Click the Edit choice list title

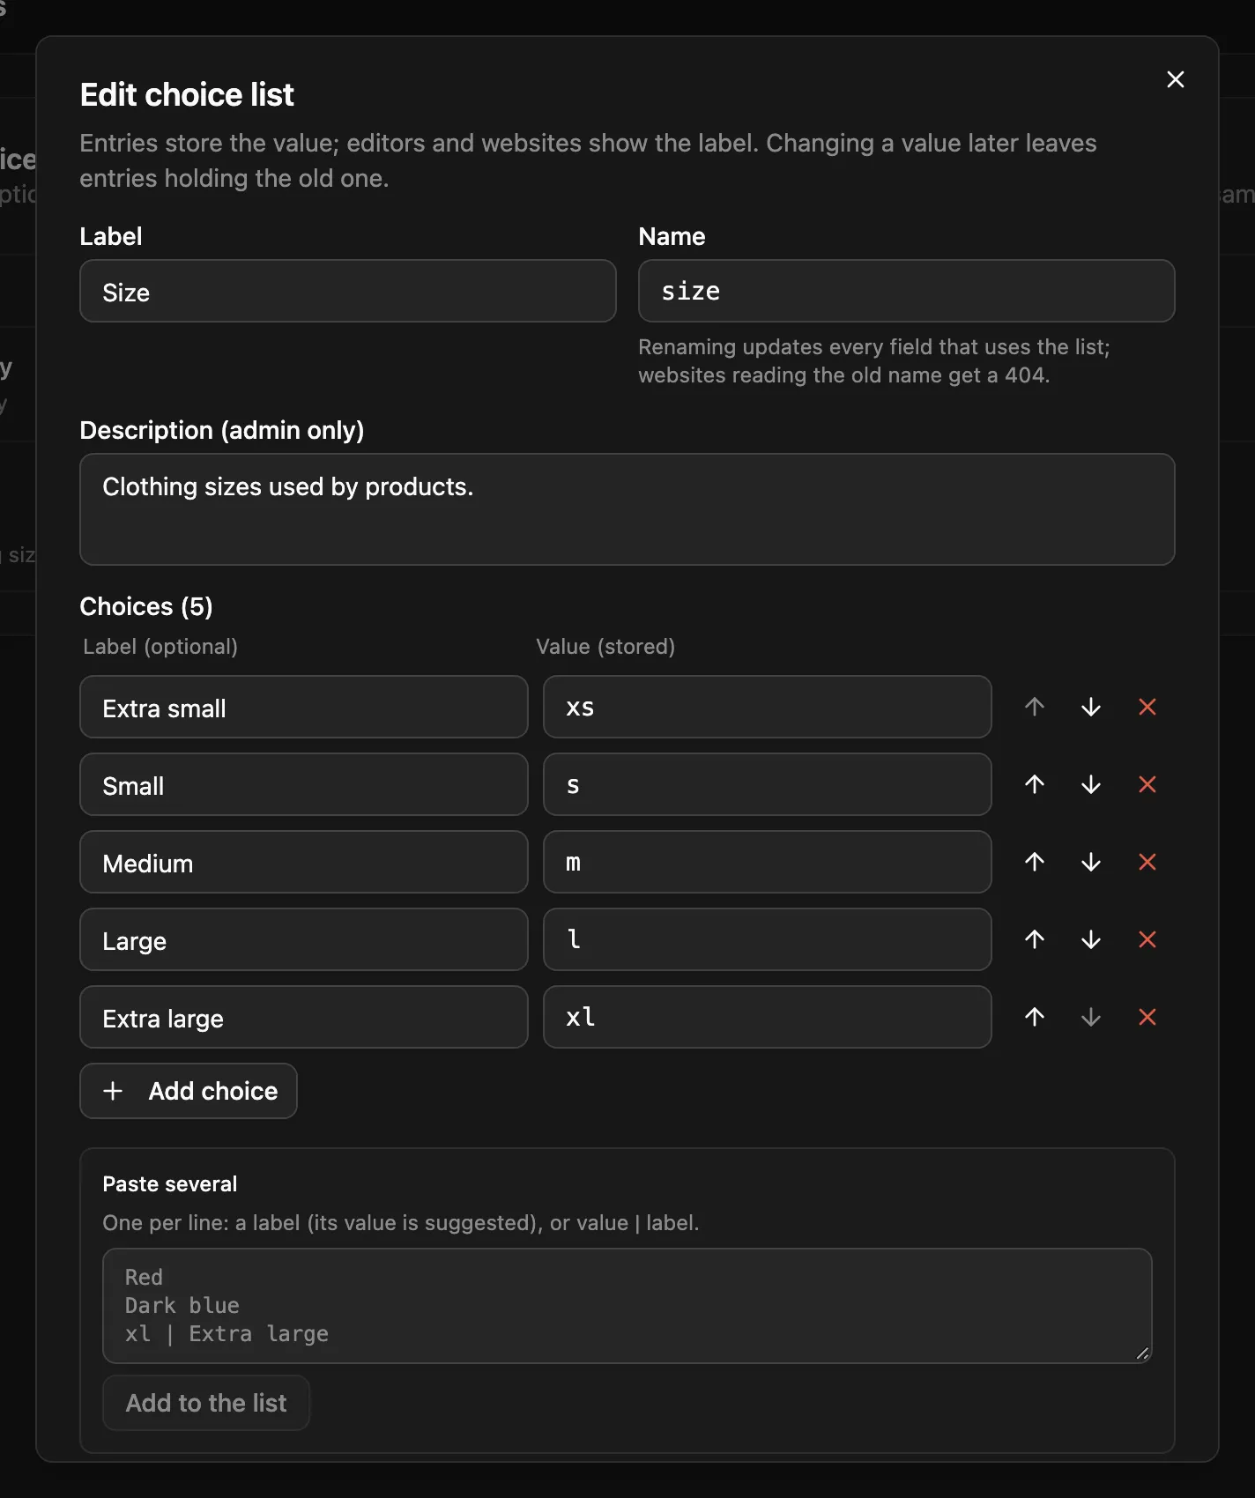coord(187,94)
